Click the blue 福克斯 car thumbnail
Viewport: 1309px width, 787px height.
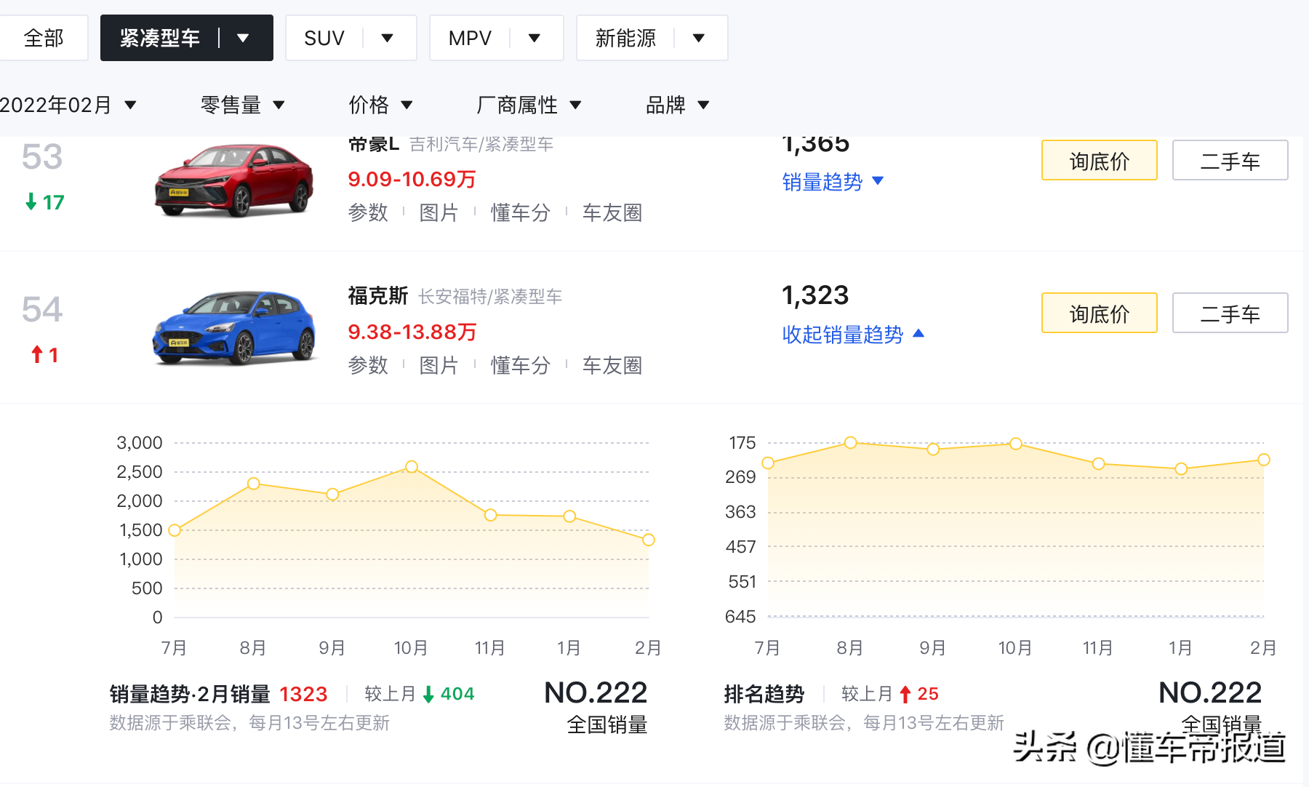[x=234, y=328]
